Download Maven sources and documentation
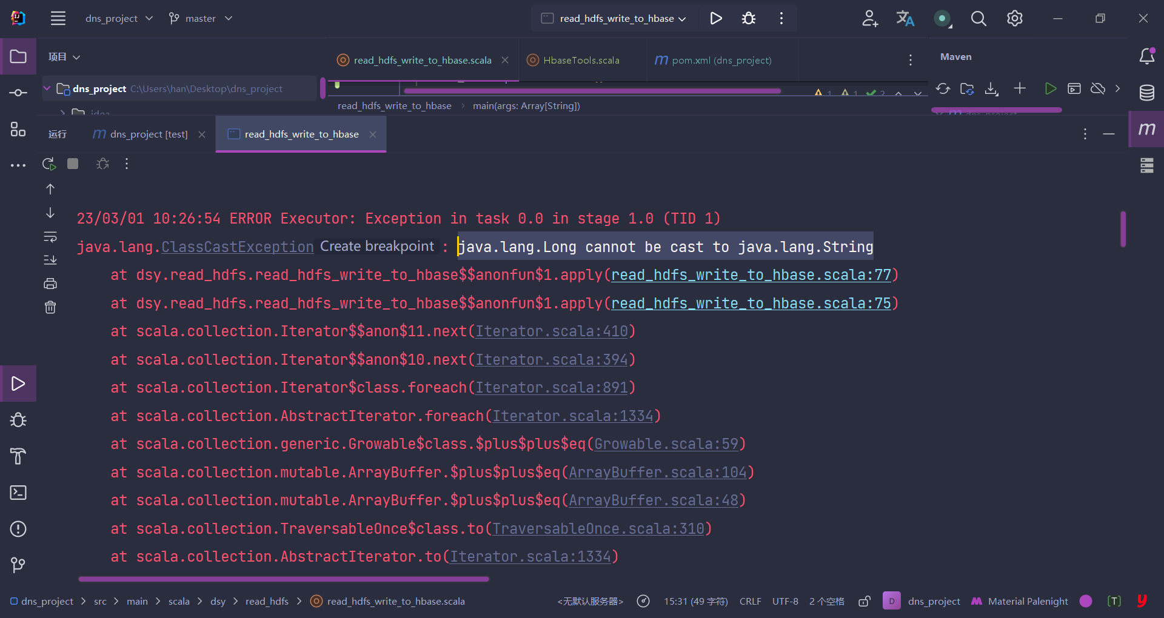 (x=991, y=88)
